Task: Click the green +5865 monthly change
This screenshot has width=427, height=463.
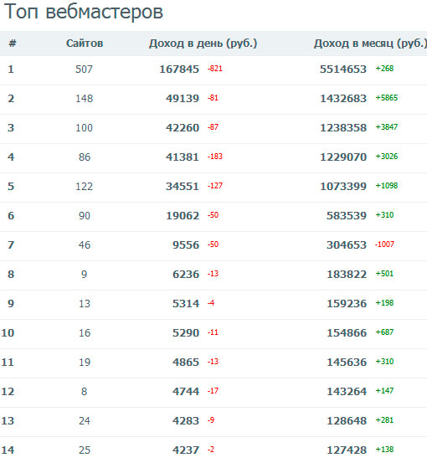Action: pos(387,98)
